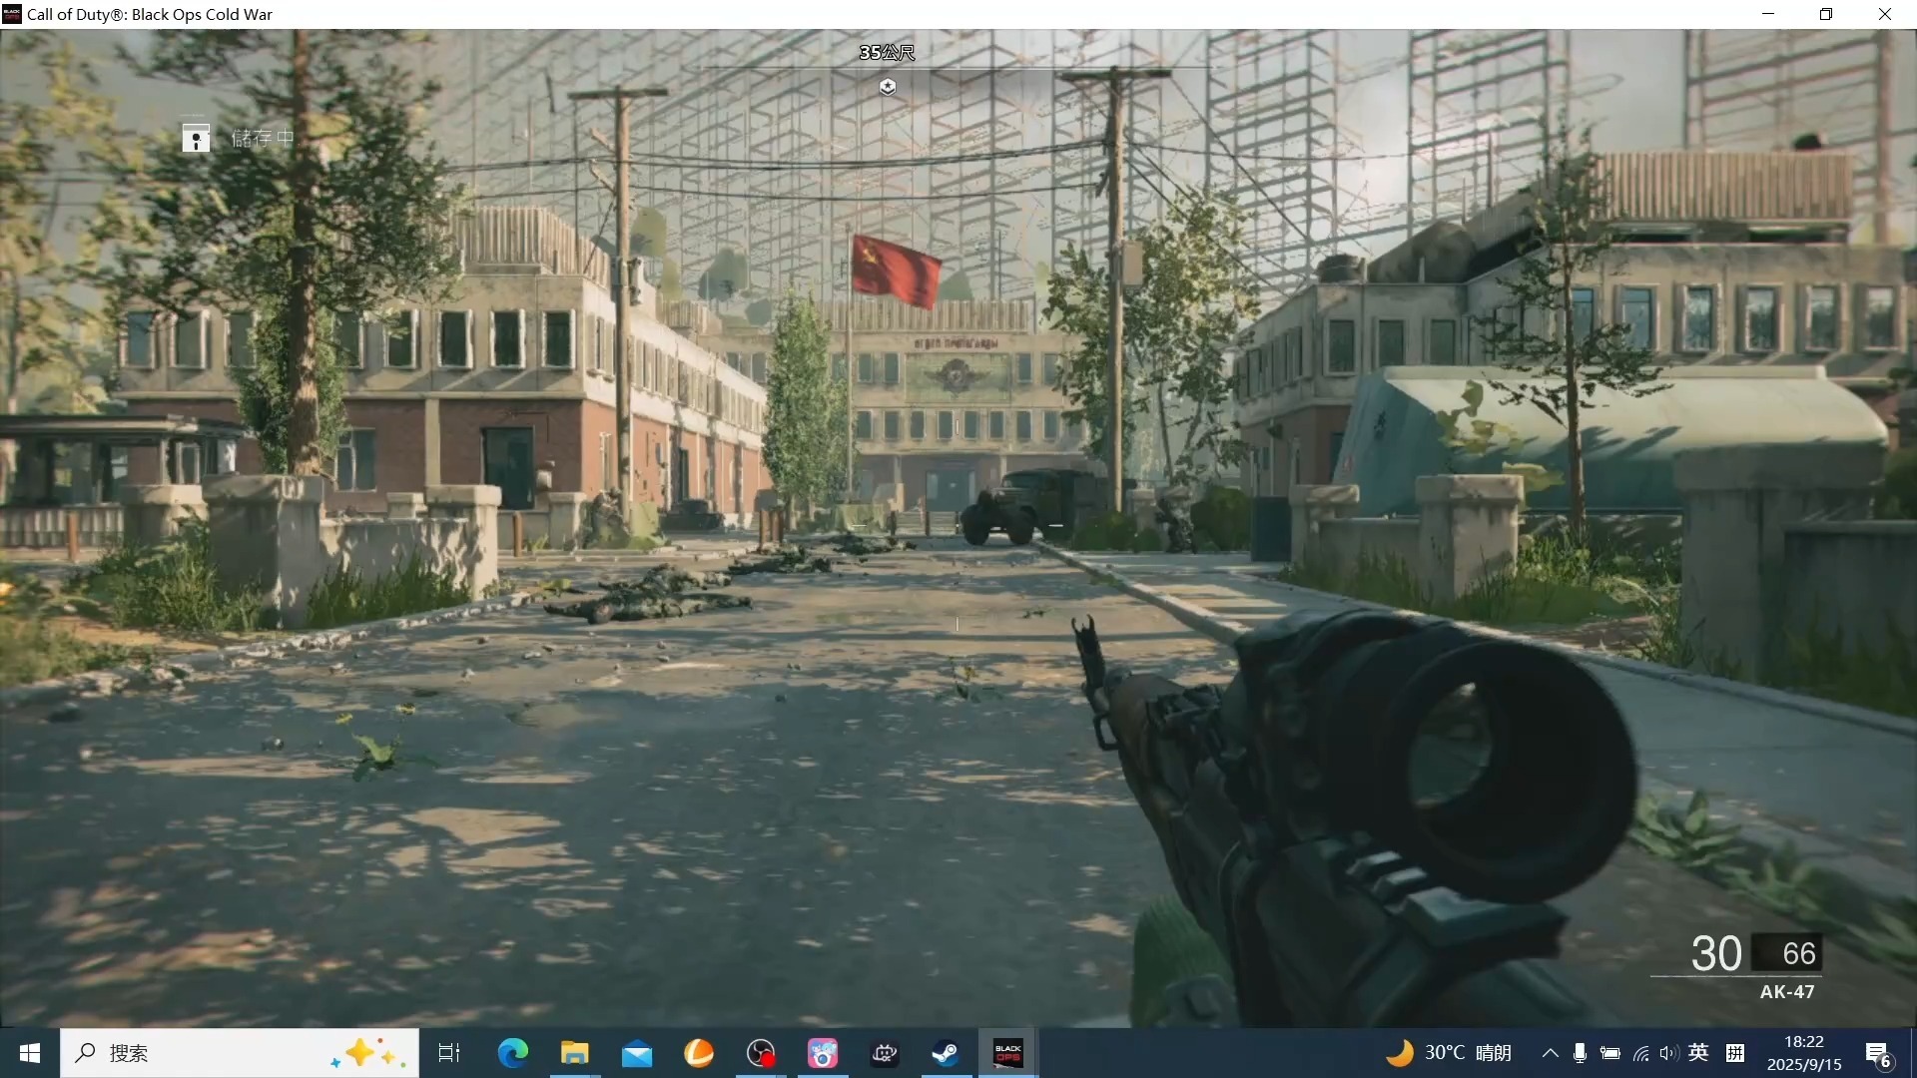Click the reserve ammo count 66
The height and width of the screenshot is (1078, 1917).
point(1799,953)
